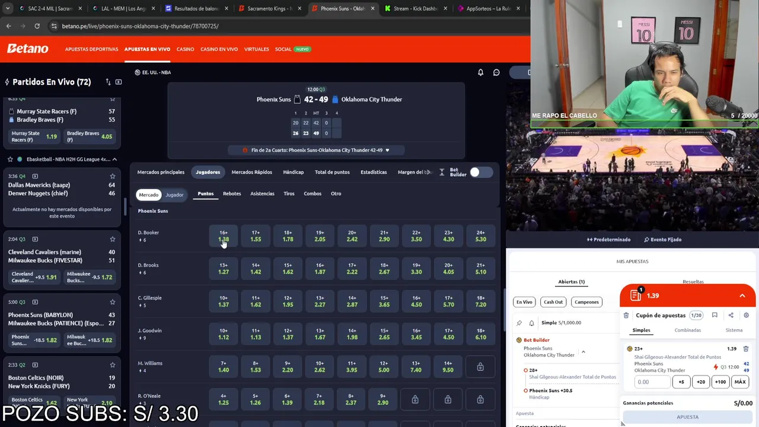Viewport: 759px width, 427px height.
Task: Favorite Phoenix Suns (BABYLON) match star
Action: tap(112, 302)
